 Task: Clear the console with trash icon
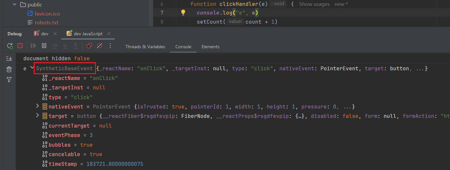pos(9,69)
